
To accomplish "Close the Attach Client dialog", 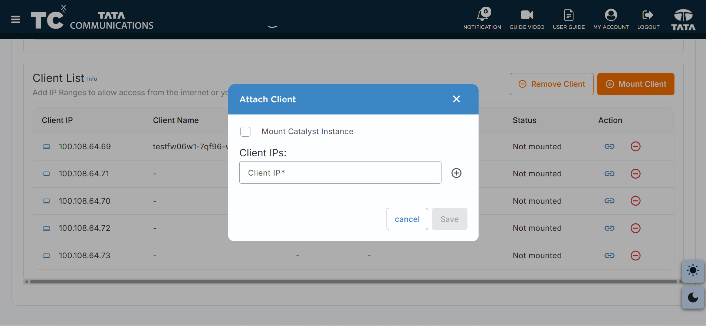I will (456, 99).
